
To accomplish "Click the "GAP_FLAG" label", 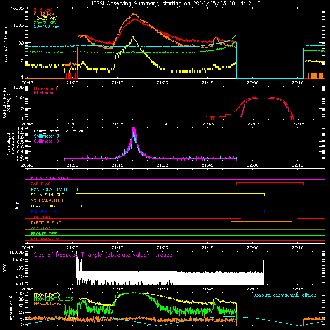I will click(x=41, y=184).
